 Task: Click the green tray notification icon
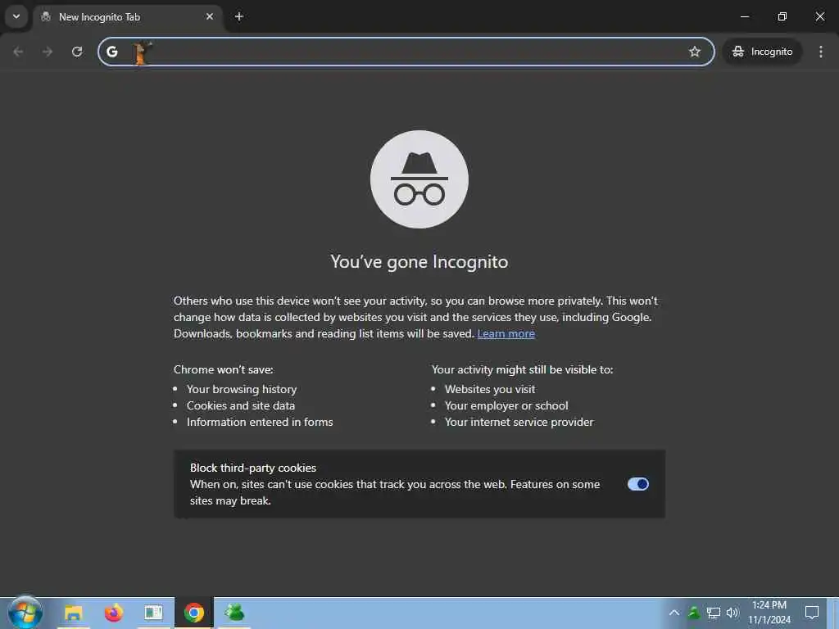click(x=693, y=613)
